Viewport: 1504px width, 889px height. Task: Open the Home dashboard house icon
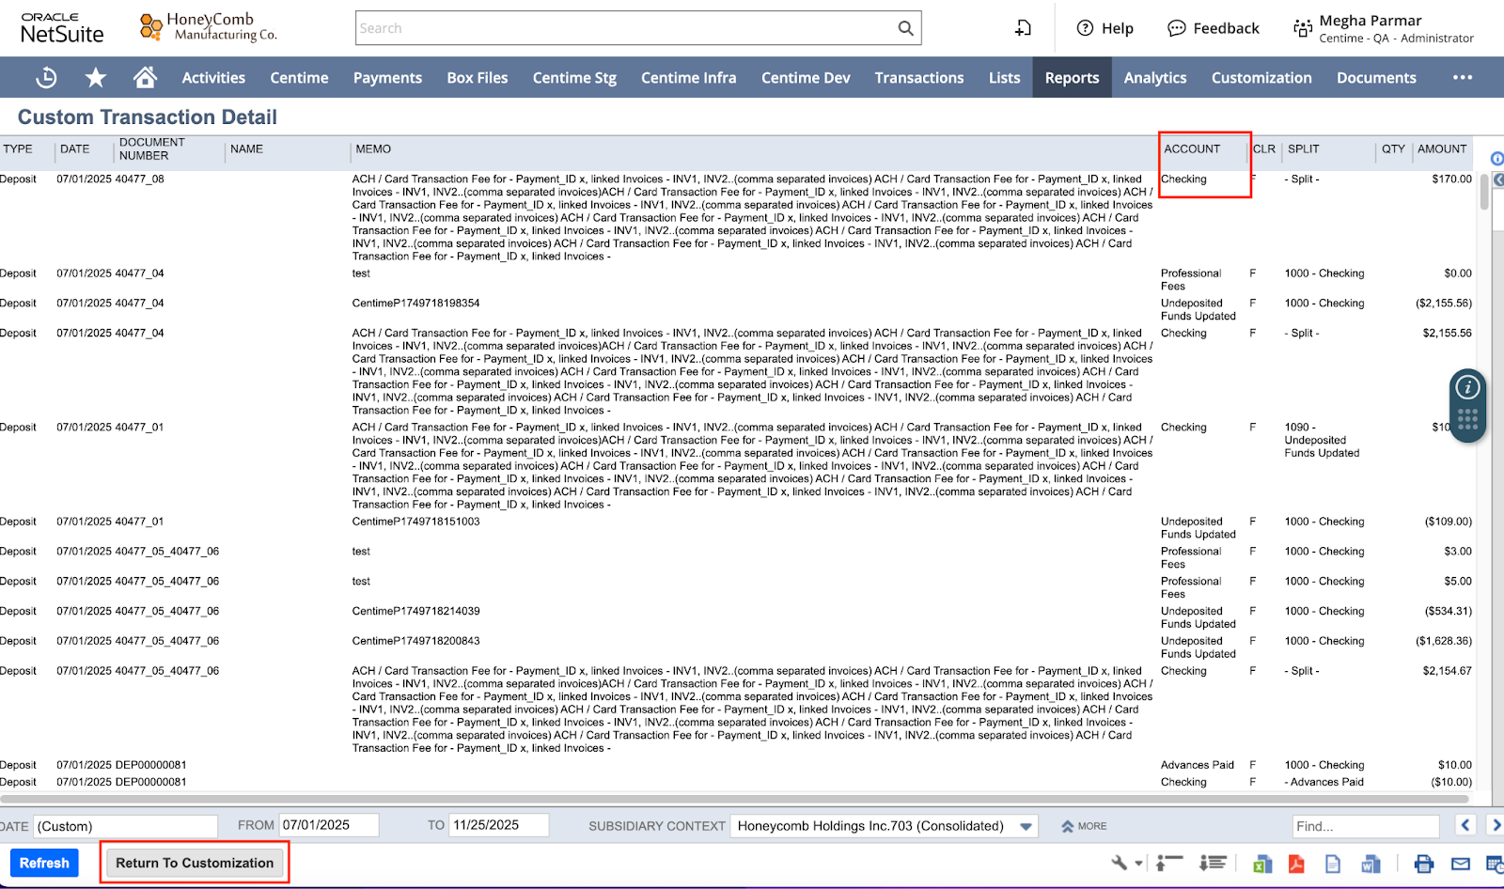tap(145, 78)
